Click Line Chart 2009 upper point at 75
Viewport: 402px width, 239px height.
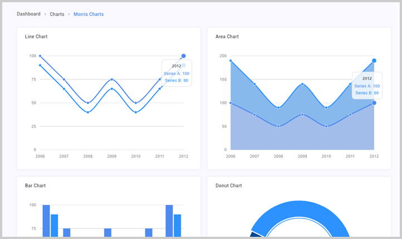coord(112,79)
